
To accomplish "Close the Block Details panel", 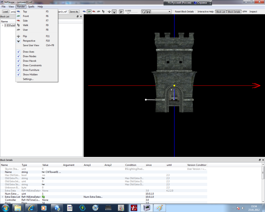I will click(x=263, y=160).
